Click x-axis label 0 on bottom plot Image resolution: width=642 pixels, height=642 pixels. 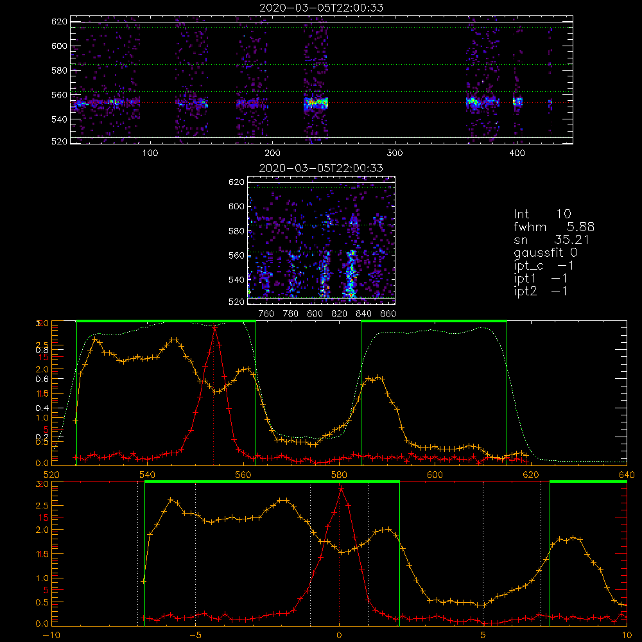click(339, 636)
